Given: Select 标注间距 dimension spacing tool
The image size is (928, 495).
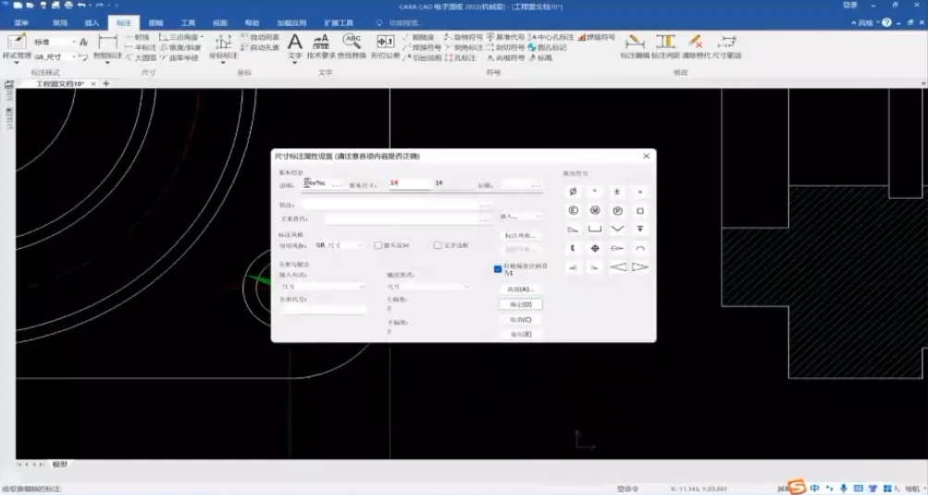Looking at the screenshot, I should (x=665, y=47).
